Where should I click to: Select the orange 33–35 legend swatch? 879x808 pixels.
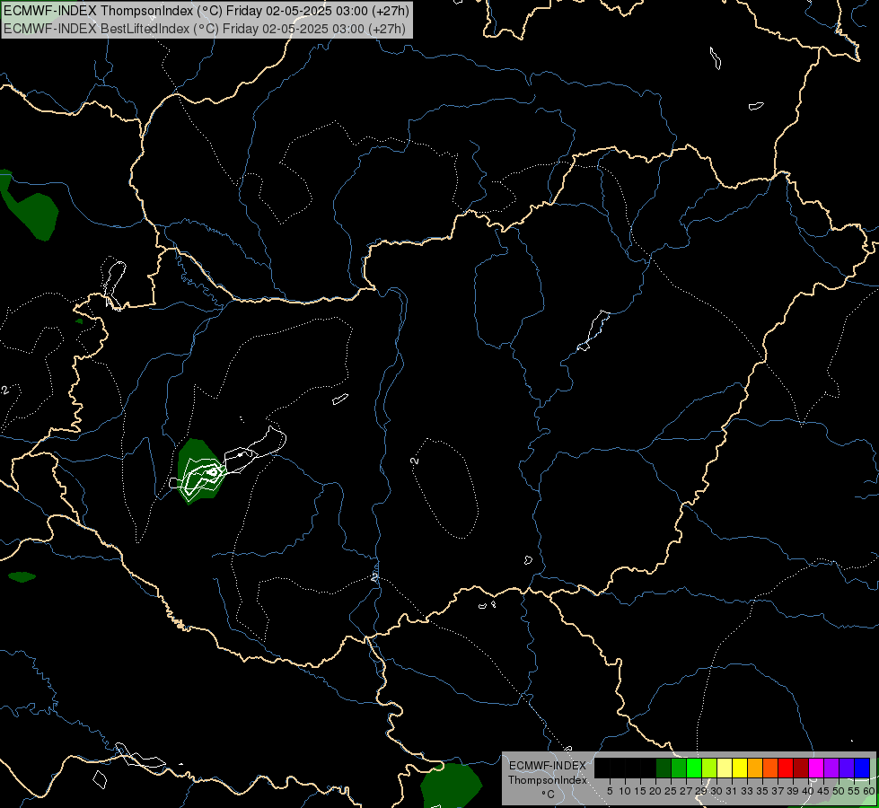(755, 768)
